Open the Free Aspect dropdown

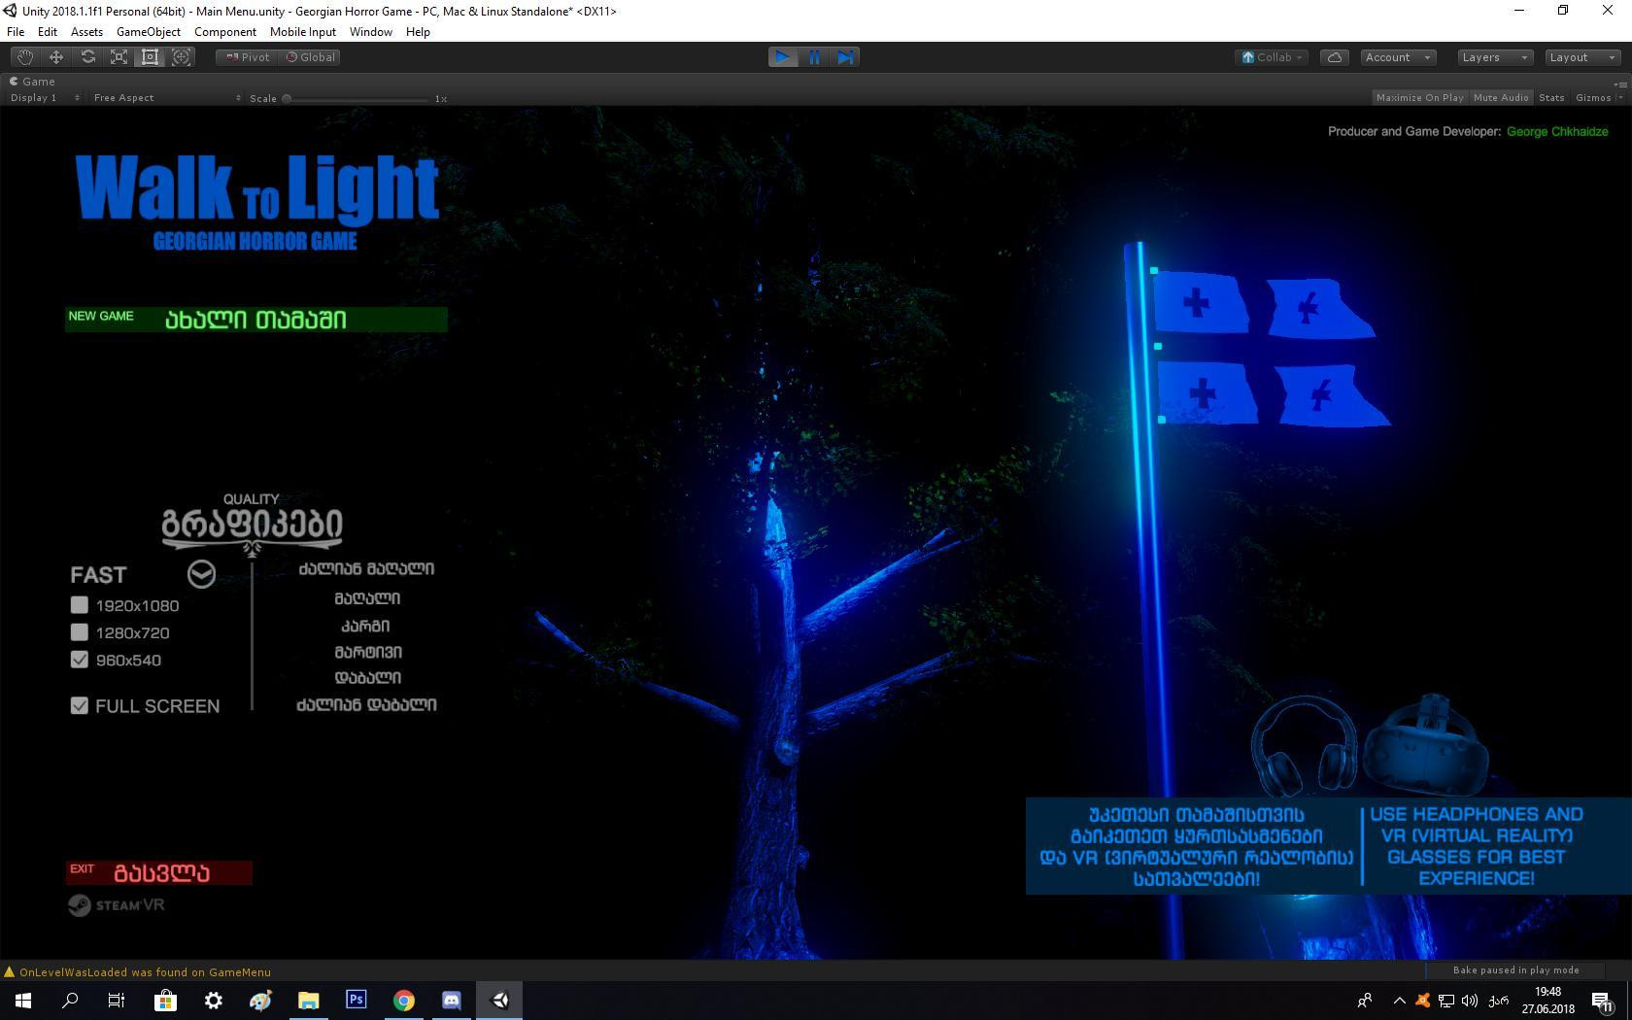[x=166, y=98]
